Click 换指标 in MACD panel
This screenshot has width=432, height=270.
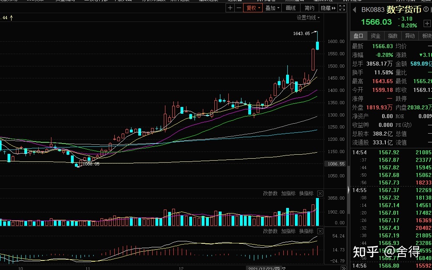306,231
